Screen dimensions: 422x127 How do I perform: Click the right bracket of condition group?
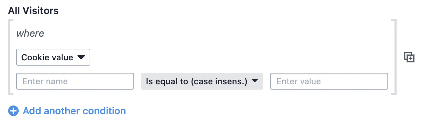[394, 57]
